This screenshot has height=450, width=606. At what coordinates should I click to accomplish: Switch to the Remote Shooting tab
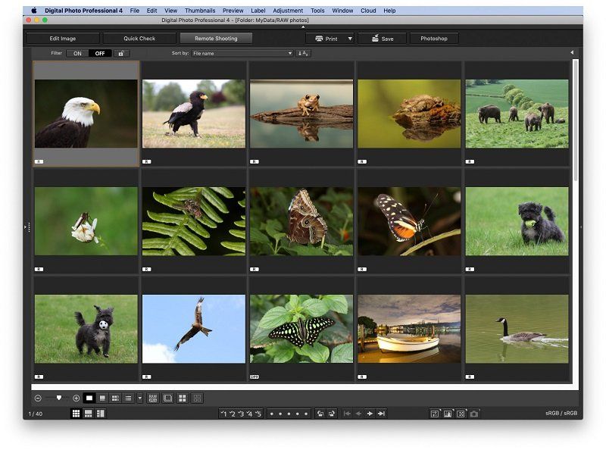tap(217, 37)
